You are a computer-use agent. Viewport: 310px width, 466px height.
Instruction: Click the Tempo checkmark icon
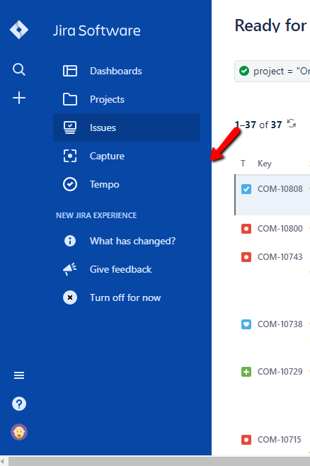pyautogui.click(x=70, y=184)
